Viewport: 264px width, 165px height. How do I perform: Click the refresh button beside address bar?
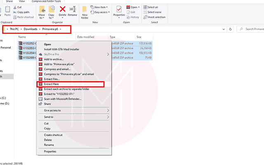[230, 29]
